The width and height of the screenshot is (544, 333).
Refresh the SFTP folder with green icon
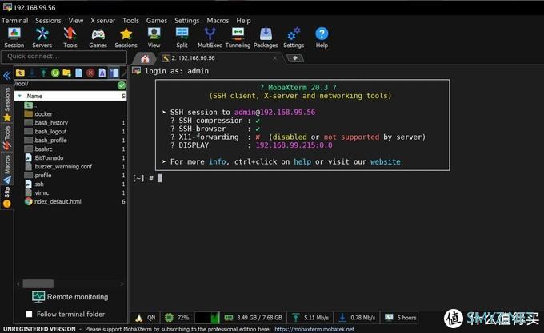point(55,73)
